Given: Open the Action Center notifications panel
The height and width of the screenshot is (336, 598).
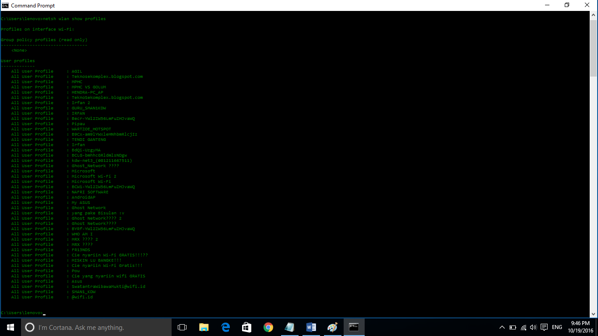Looking at the screenshot, I should pyautogui.click(x=544, y=327).
